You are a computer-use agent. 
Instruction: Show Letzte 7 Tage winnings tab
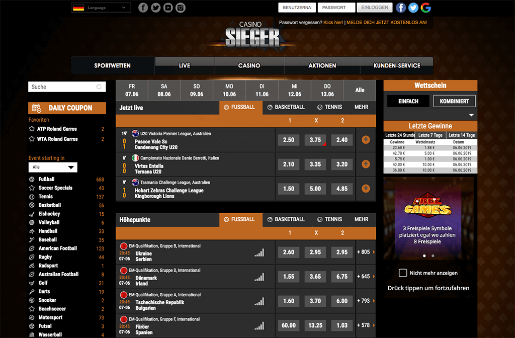[431, 135]
